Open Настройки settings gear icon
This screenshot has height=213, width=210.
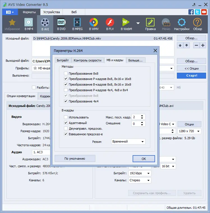(182, 24)
